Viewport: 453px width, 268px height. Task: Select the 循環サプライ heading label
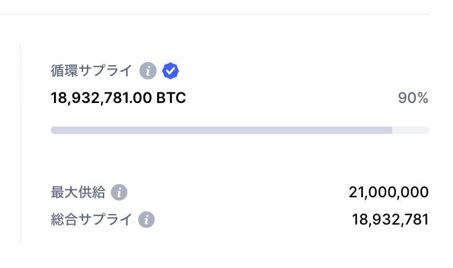point(92,71)
